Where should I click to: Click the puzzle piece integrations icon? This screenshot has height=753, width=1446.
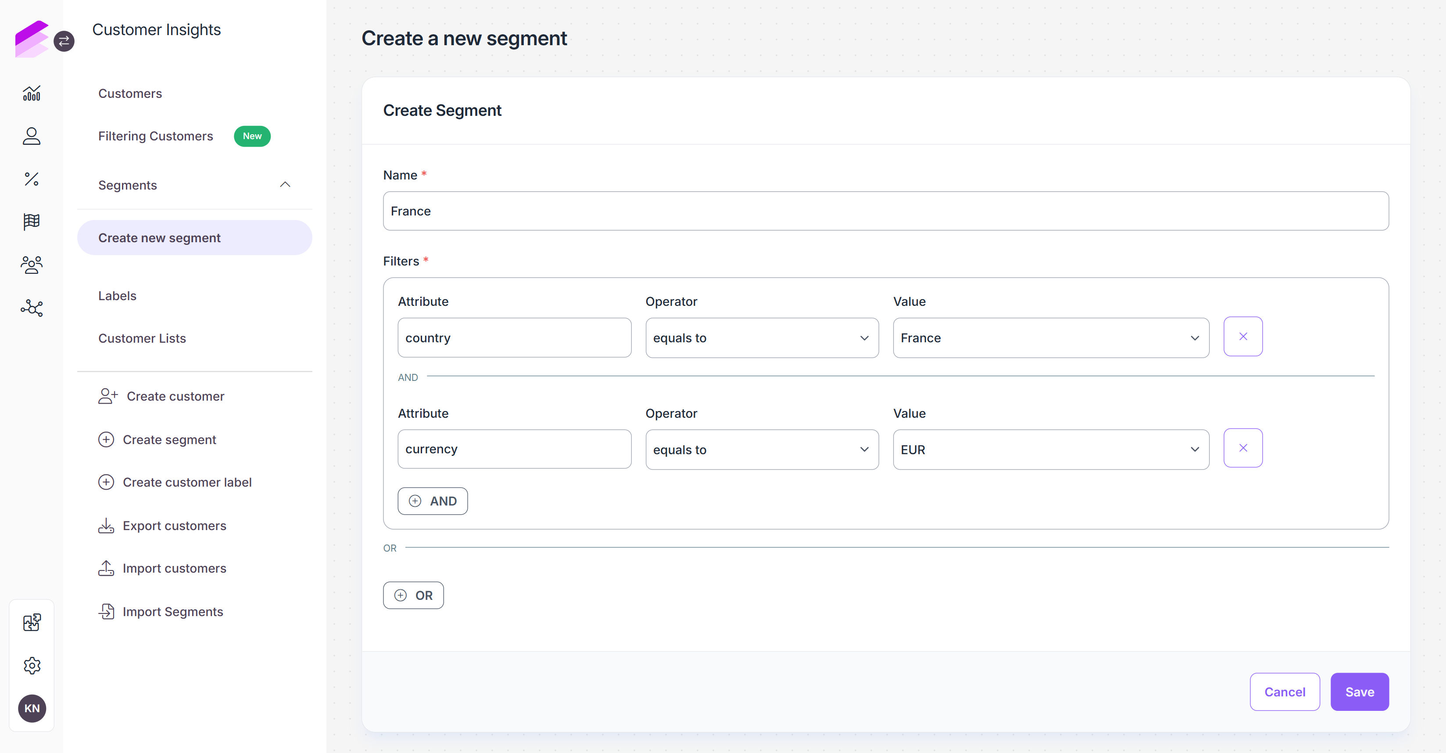pos(32,622)
